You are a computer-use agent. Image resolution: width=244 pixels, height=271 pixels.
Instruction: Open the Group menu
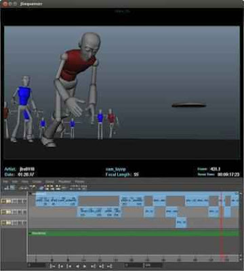point(50,182)
